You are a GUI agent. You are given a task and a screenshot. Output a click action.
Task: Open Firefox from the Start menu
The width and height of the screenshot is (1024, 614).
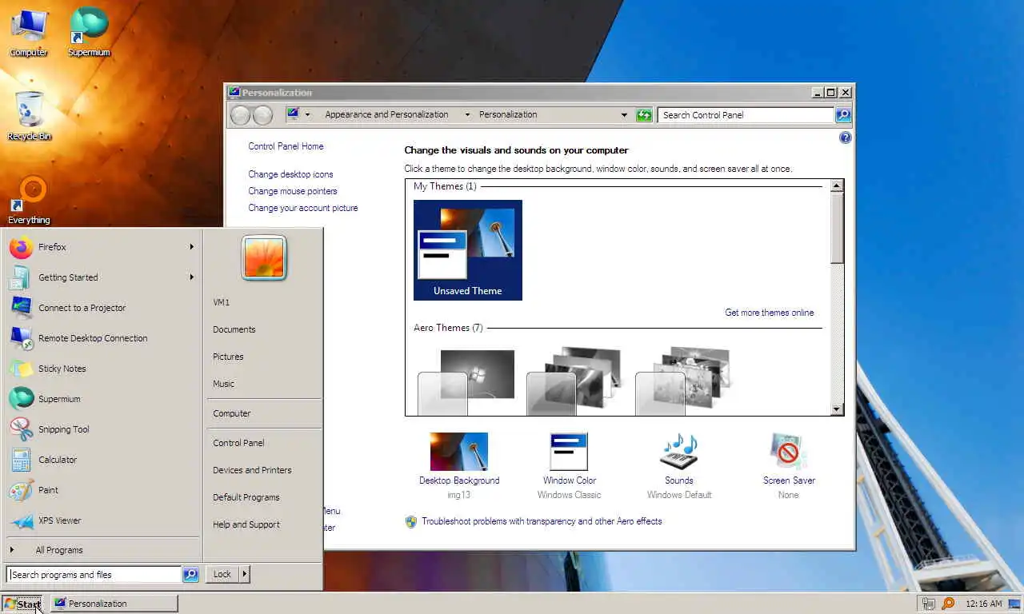click(102, 247)
